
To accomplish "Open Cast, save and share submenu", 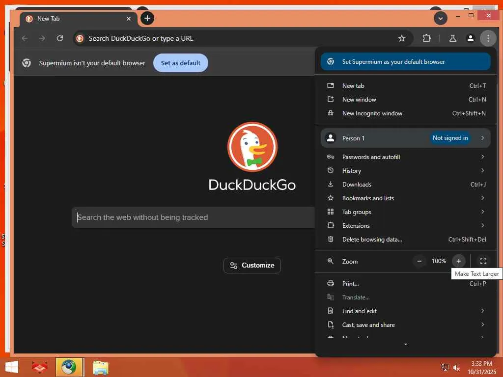I will 405,325.
